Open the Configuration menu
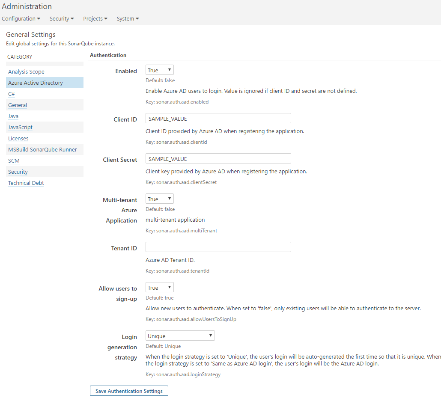Image resolution: width=441 pixels, height=401 pixels. tap(21, 18)
